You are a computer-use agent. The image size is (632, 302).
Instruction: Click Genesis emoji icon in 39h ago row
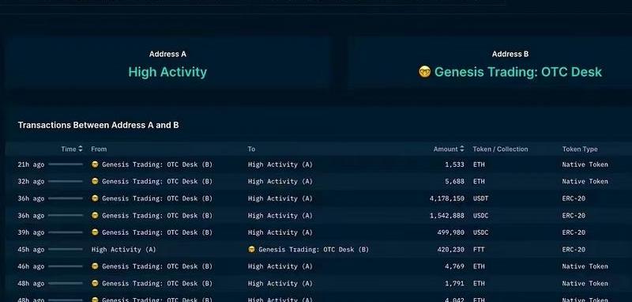(x=95, y=232)
